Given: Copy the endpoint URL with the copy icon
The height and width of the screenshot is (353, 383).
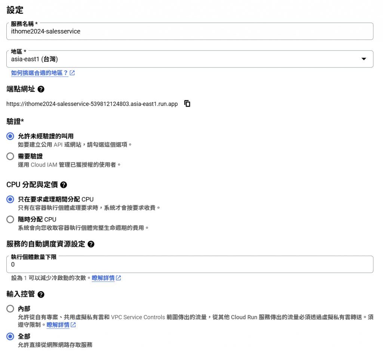Looking at the screenshot, I should (187, 104).
